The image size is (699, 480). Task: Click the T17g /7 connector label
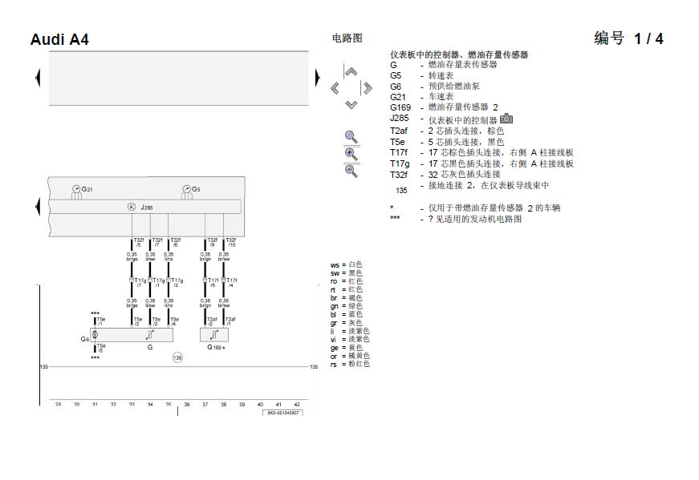140,283
